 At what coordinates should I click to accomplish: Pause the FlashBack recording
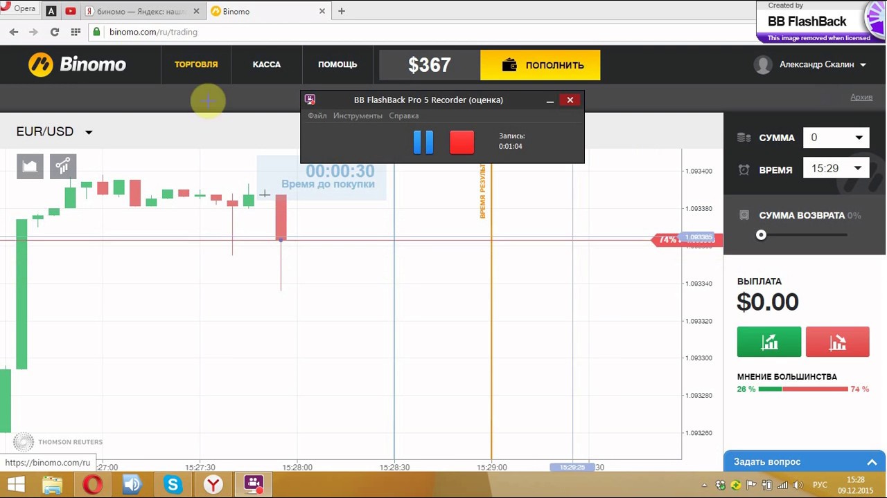(x=423, y=142)
